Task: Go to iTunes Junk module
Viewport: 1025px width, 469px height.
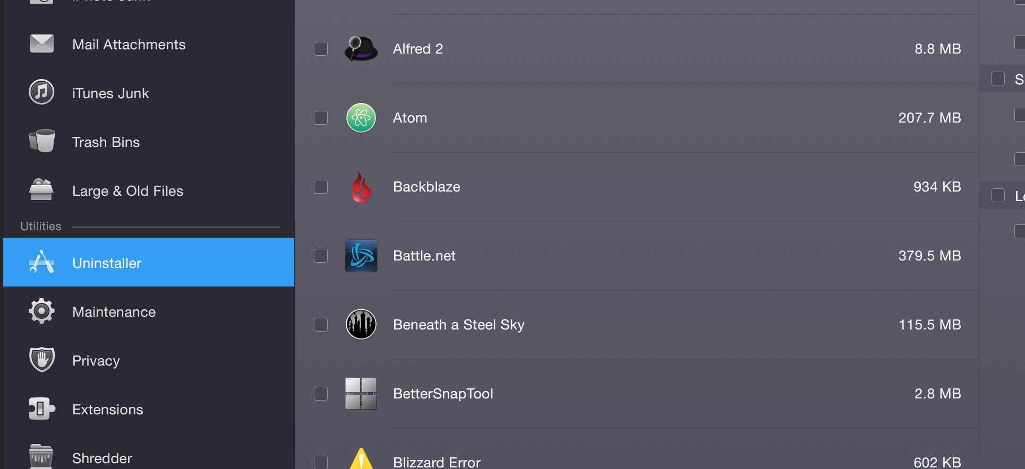Action: 110,93
